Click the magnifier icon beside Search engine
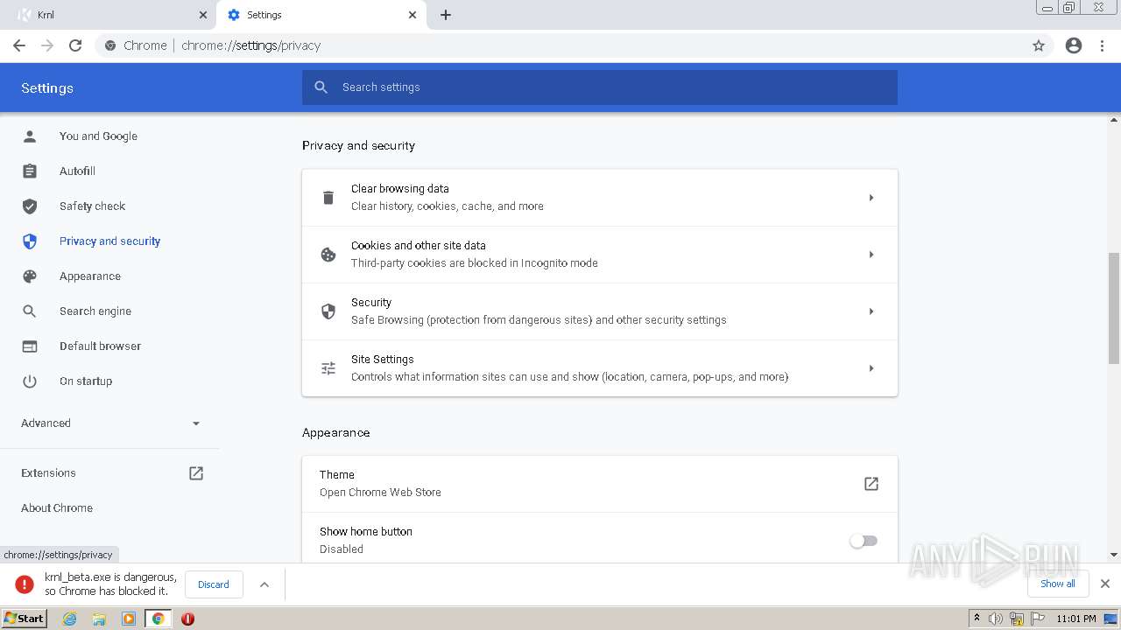Screen dimensions: 1121x630 [x=30, y=311]
